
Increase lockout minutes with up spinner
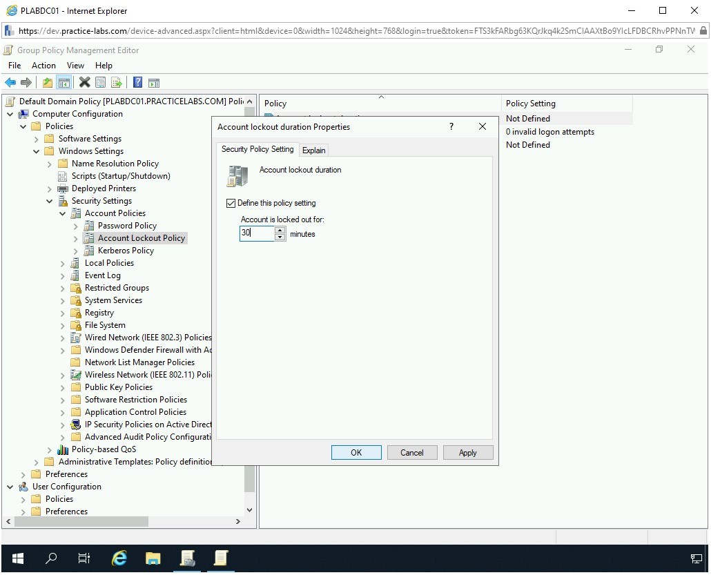point(280,230)
